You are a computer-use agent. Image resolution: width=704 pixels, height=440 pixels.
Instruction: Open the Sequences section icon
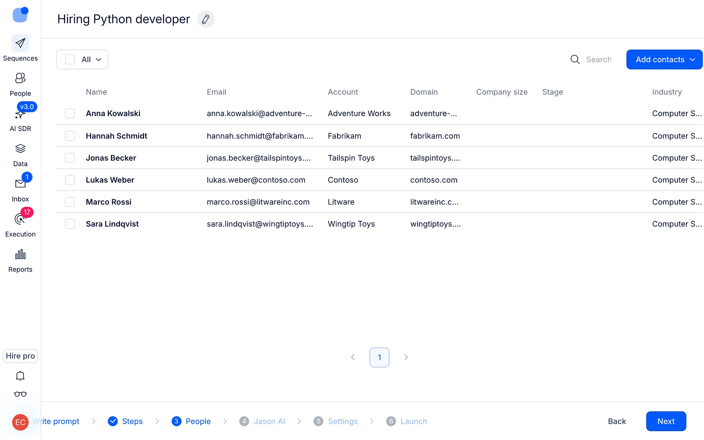click(x=20, y=43)
